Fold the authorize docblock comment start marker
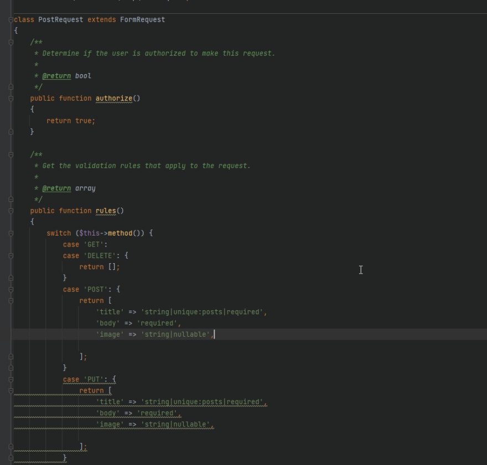Screen dimensions: 487x465 click(x=11, y=42)
